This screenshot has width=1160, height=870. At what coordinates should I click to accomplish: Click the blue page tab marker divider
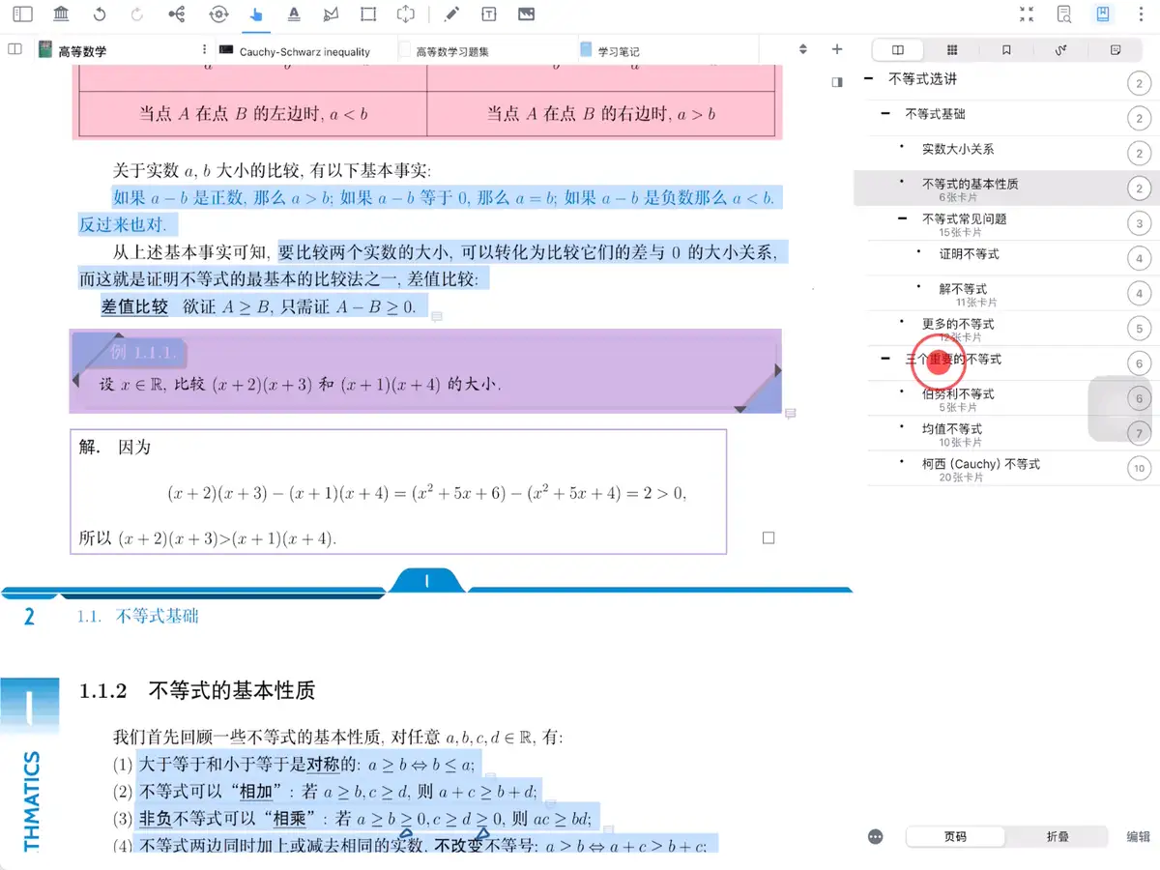point(426,581)
